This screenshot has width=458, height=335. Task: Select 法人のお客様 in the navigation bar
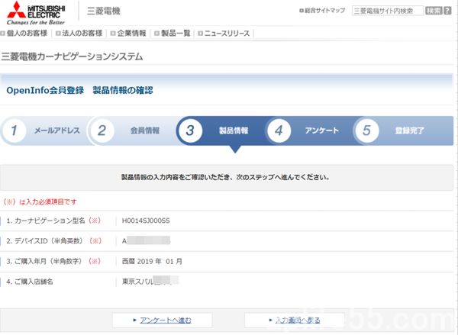(x=79, y=34)
